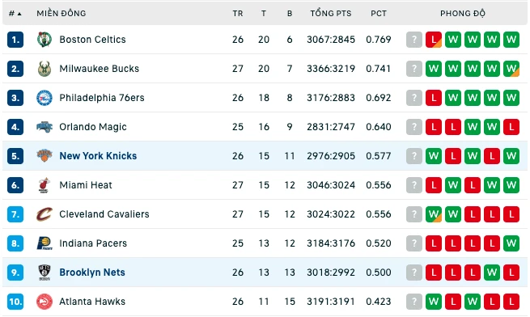Viewport: 530px width, 317px height.
Task: Click the Milwaukee Bucks deer logo
Action: point(45,69)
